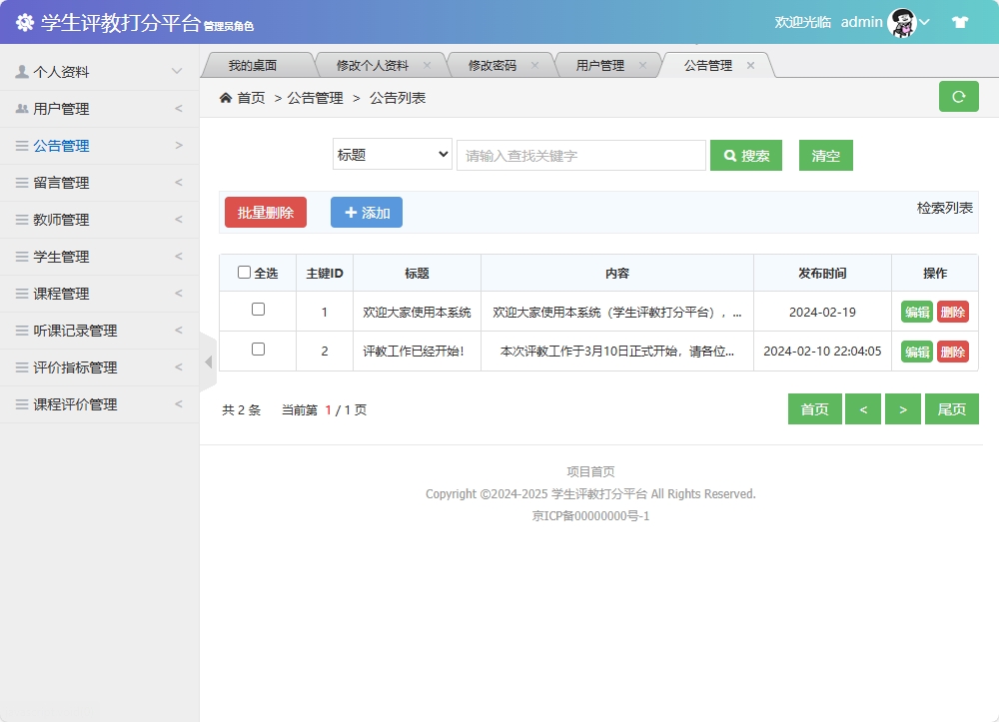The image size is (999, 722).
Task: Switch to the 我的桌面 tab
Action: click(255, 63)
